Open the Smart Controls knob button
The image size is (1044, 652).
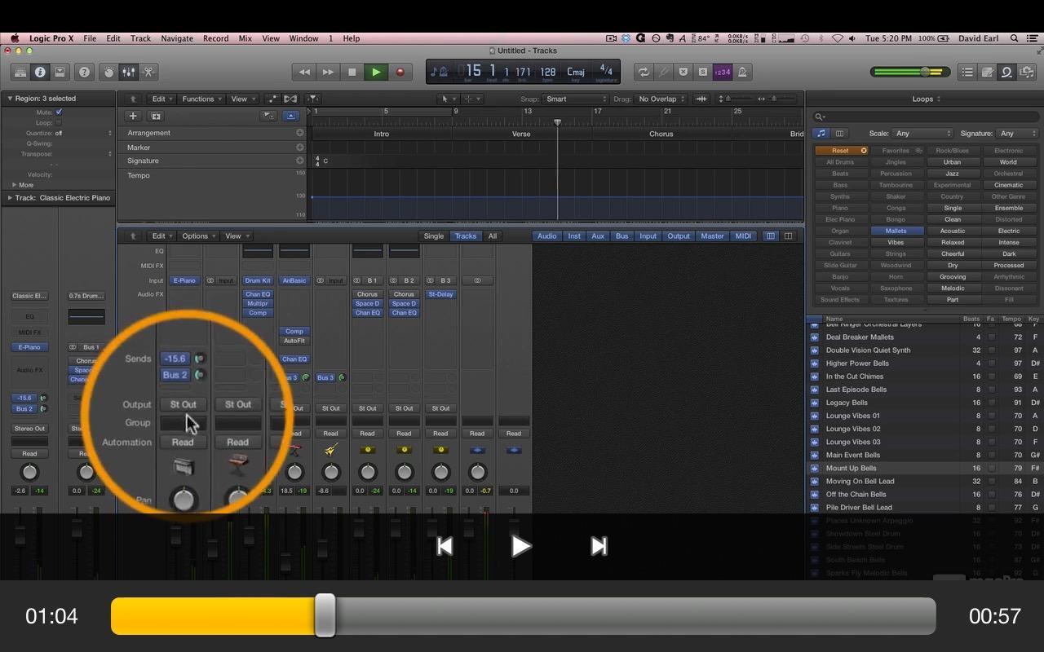[x=109, y=72]
